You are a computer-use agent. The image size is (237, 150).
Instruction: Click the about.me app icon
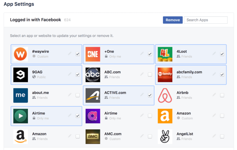[x=21, y=95]
